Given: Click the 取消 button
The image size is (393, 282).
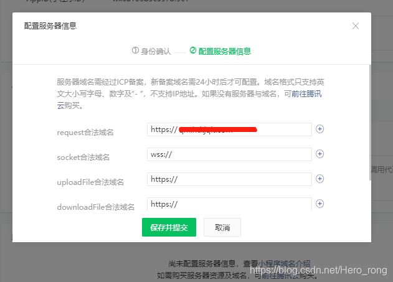Looking at the screenshot, I should tap(222, 227).
